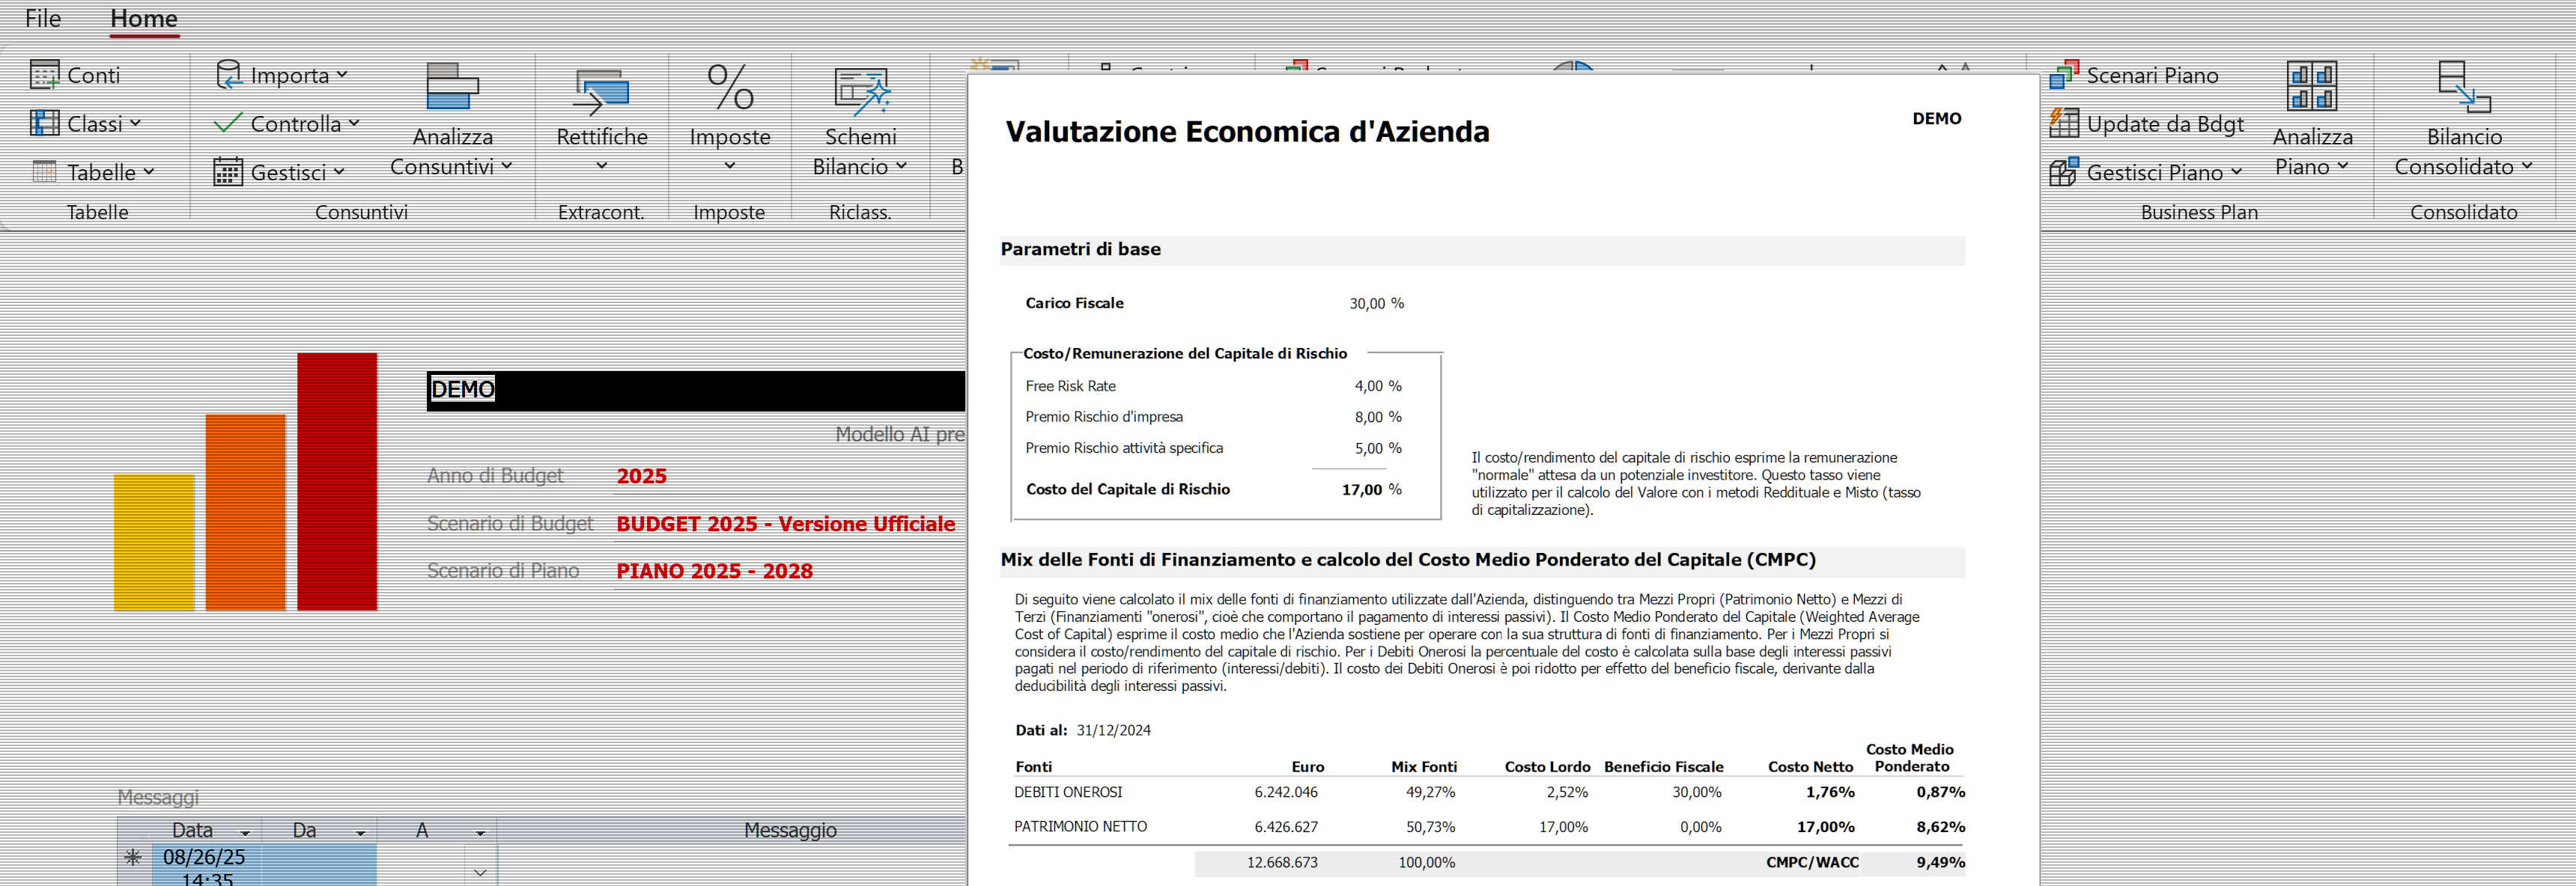Expand the Gestisci Piano dropdown arrow

coord(2236,172)
